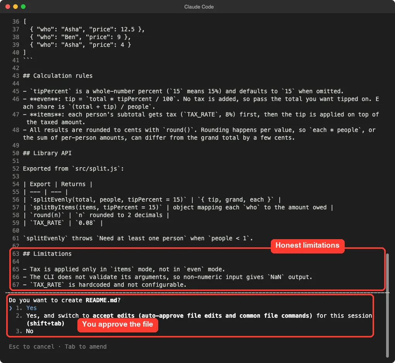This screenshot has height=363, width=395.
Task: Click the vertical scrollbar on the right
Action: pos(387,305)
